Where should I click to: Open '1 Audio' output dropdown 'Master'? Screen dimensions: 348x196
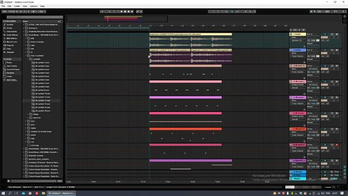313,44
